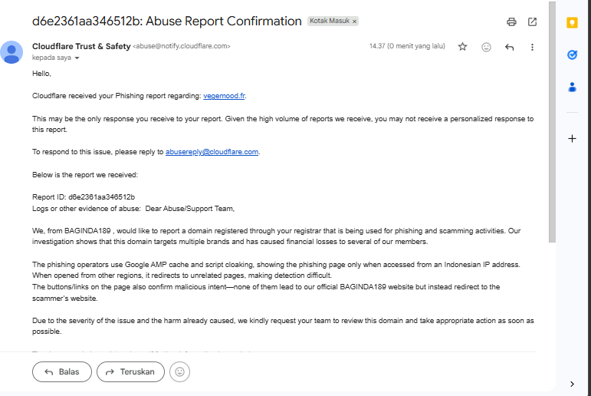Print this email with the printer icon
591x396 pixels.
(x=512, y=22)
